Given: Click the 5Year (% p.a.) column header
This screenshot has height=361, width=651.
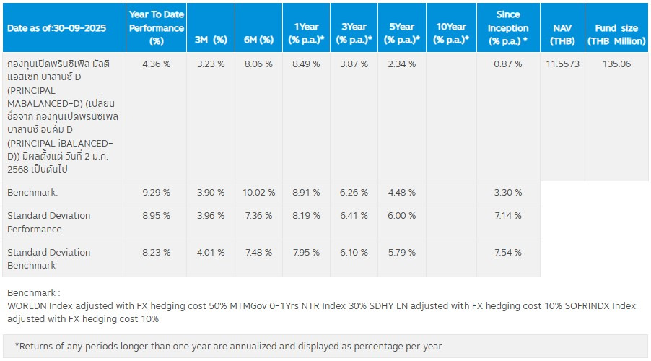Looking at the screenshot, I should pyautogui.click(x=401, y=33).
